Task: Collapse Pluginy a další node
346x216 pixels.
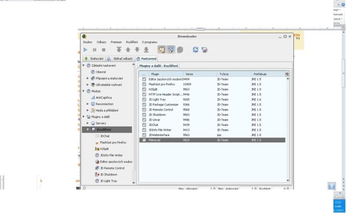Action: tap(84, 117)
